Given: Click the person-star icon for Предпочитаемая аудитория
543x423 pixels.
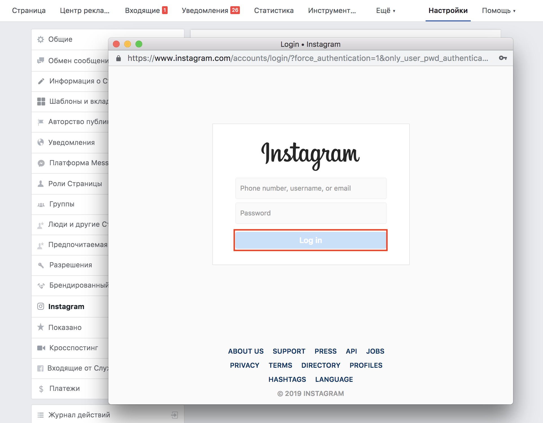Looking at the screenshot, I should point(41,245).
